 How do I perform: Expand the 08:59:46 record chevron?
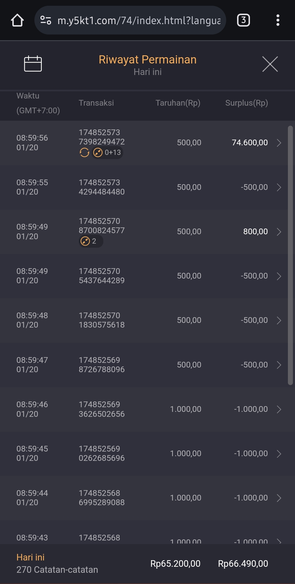tap(279, 409)
